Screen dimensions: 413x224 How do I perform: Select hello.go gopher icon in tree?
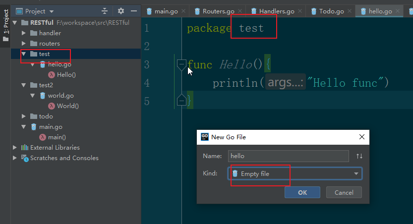[x=43, y=64]
